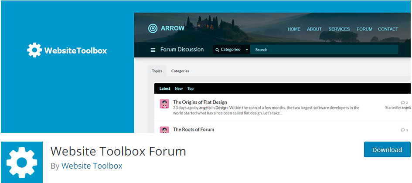Open topic The Roots of Forum

(194, 129)
